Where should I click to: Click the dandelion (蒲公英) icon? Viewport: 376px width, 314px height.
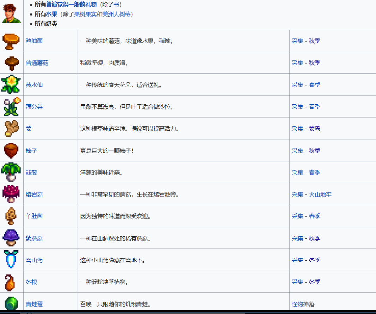pyautogui.click(x=12, y=107)
